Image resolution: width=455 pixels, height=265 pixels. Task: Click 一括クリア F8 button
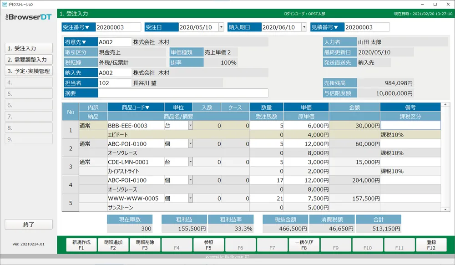(304, 245)
